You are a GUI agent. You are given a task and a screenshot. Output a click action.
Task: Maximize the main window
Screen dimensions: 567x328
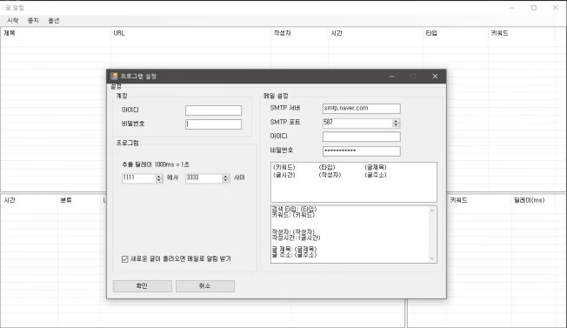tap(534, 8)
